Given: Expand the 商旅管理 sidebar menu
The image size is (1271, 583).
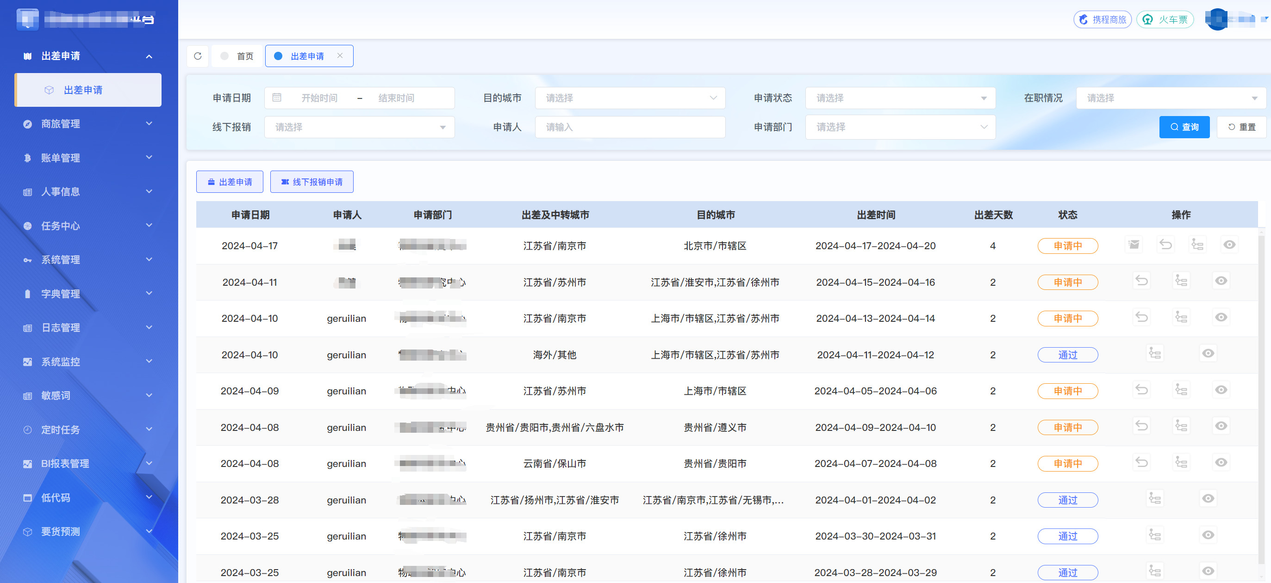Looking at the screenshot, I should (x=89, y=124).
